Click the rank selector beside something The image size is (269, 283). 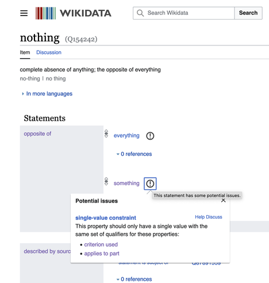106,181
